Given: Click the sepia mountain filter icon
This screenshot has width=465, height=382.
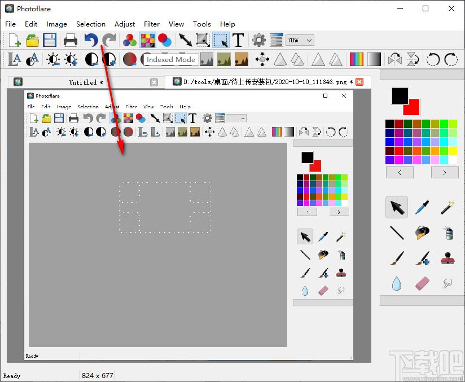Looking at the screenshot, I should click(x=242, y=59).
